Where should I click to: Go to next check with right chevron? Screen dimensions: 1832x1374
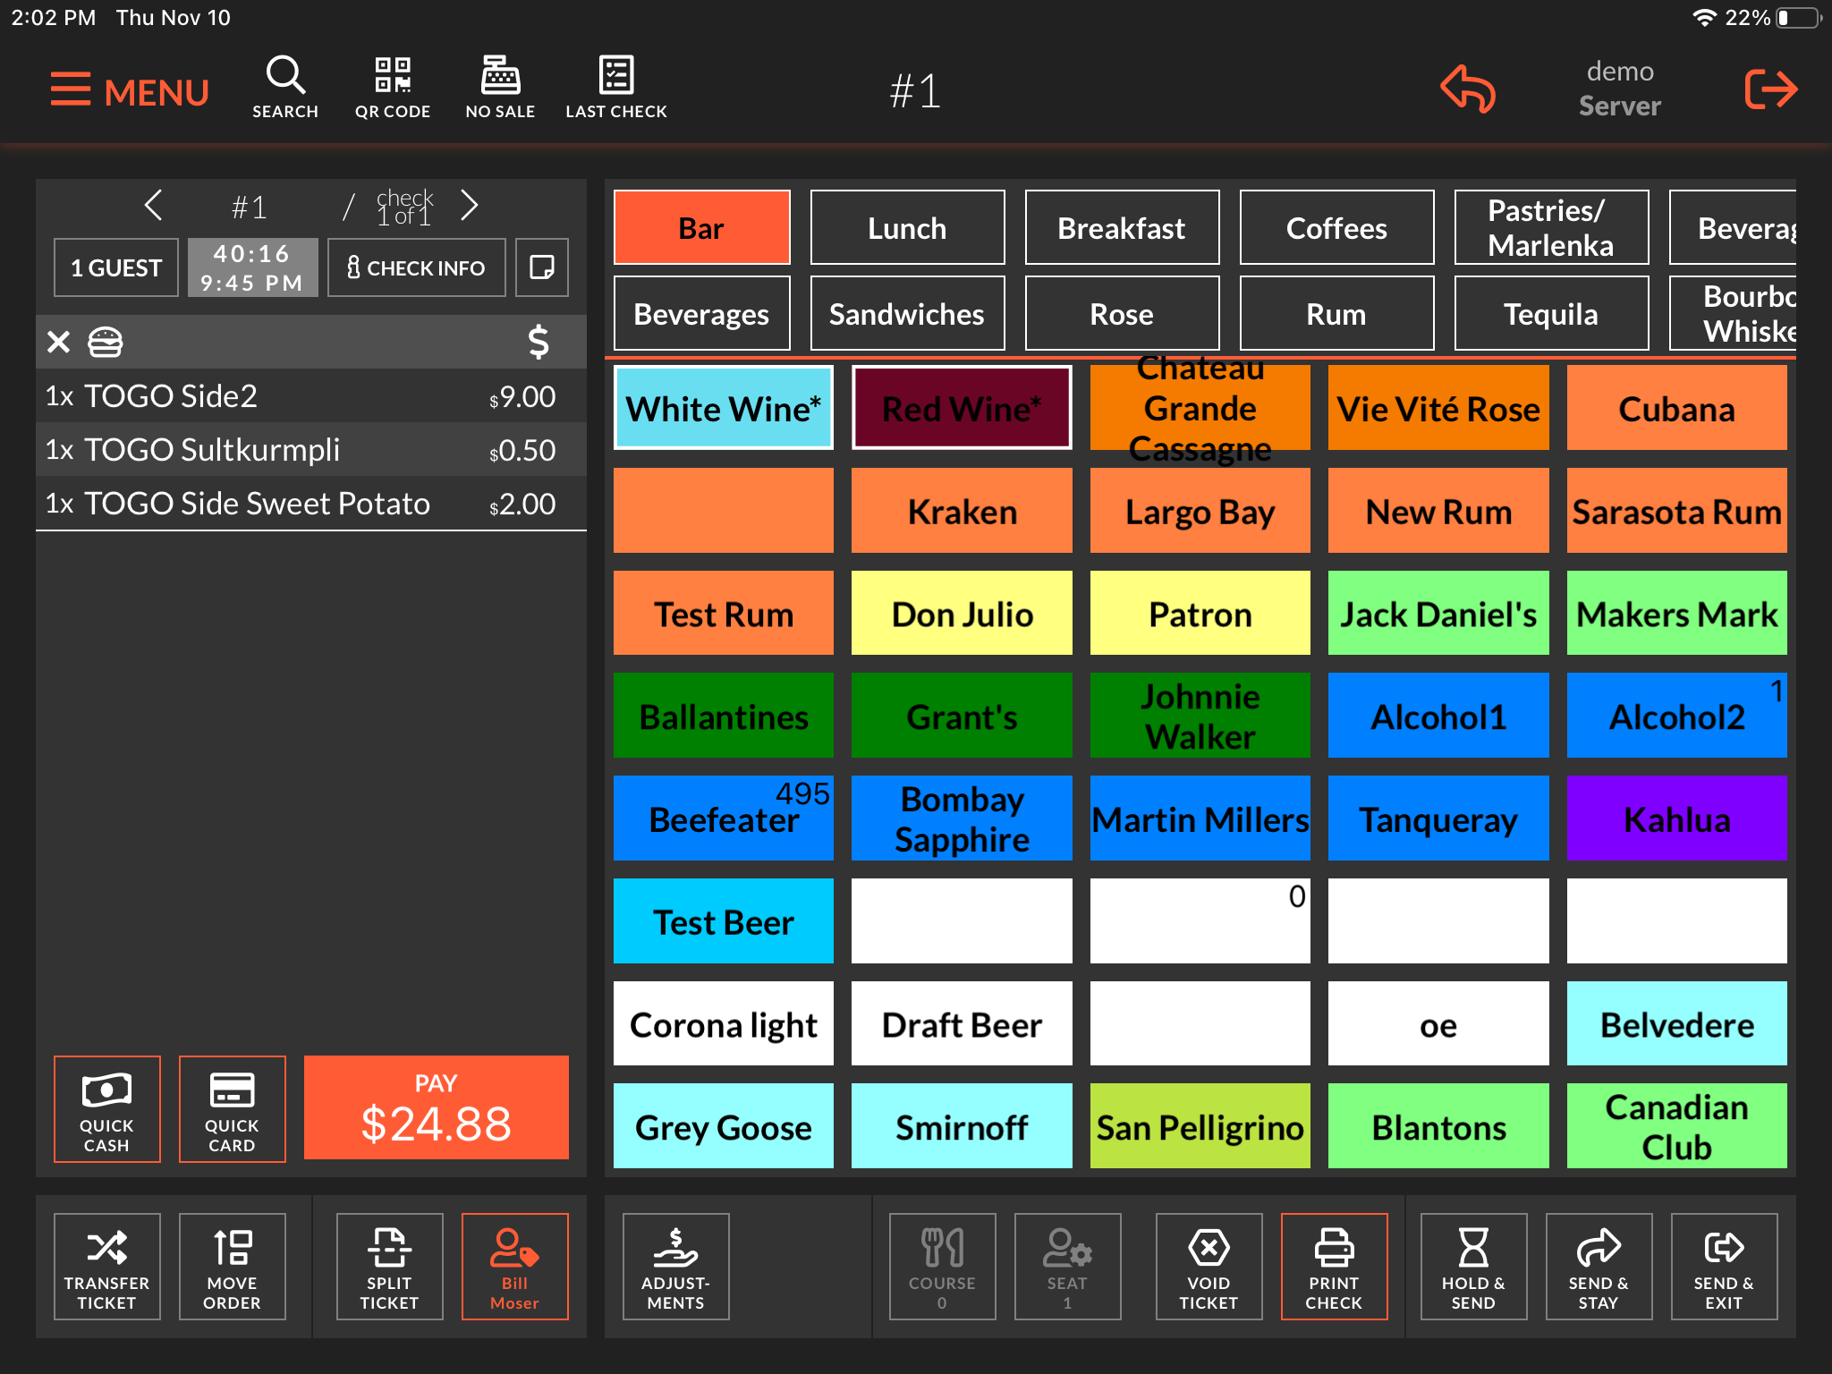tap(470, 206)
